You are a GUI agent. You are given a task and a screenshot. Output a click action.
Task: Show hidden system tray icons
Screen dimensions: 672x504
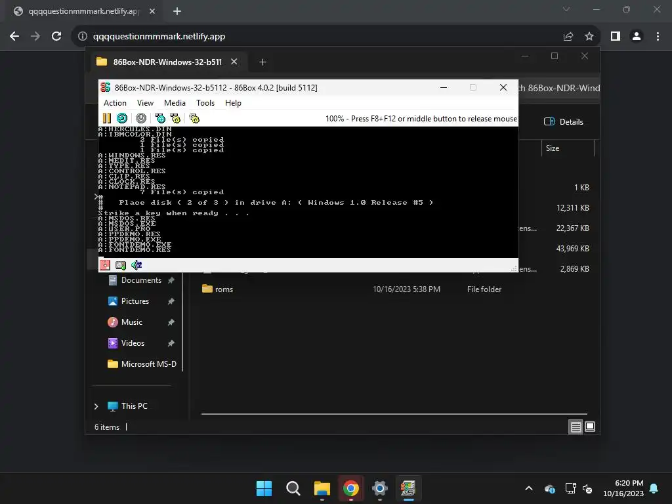(x=529, y=488)
